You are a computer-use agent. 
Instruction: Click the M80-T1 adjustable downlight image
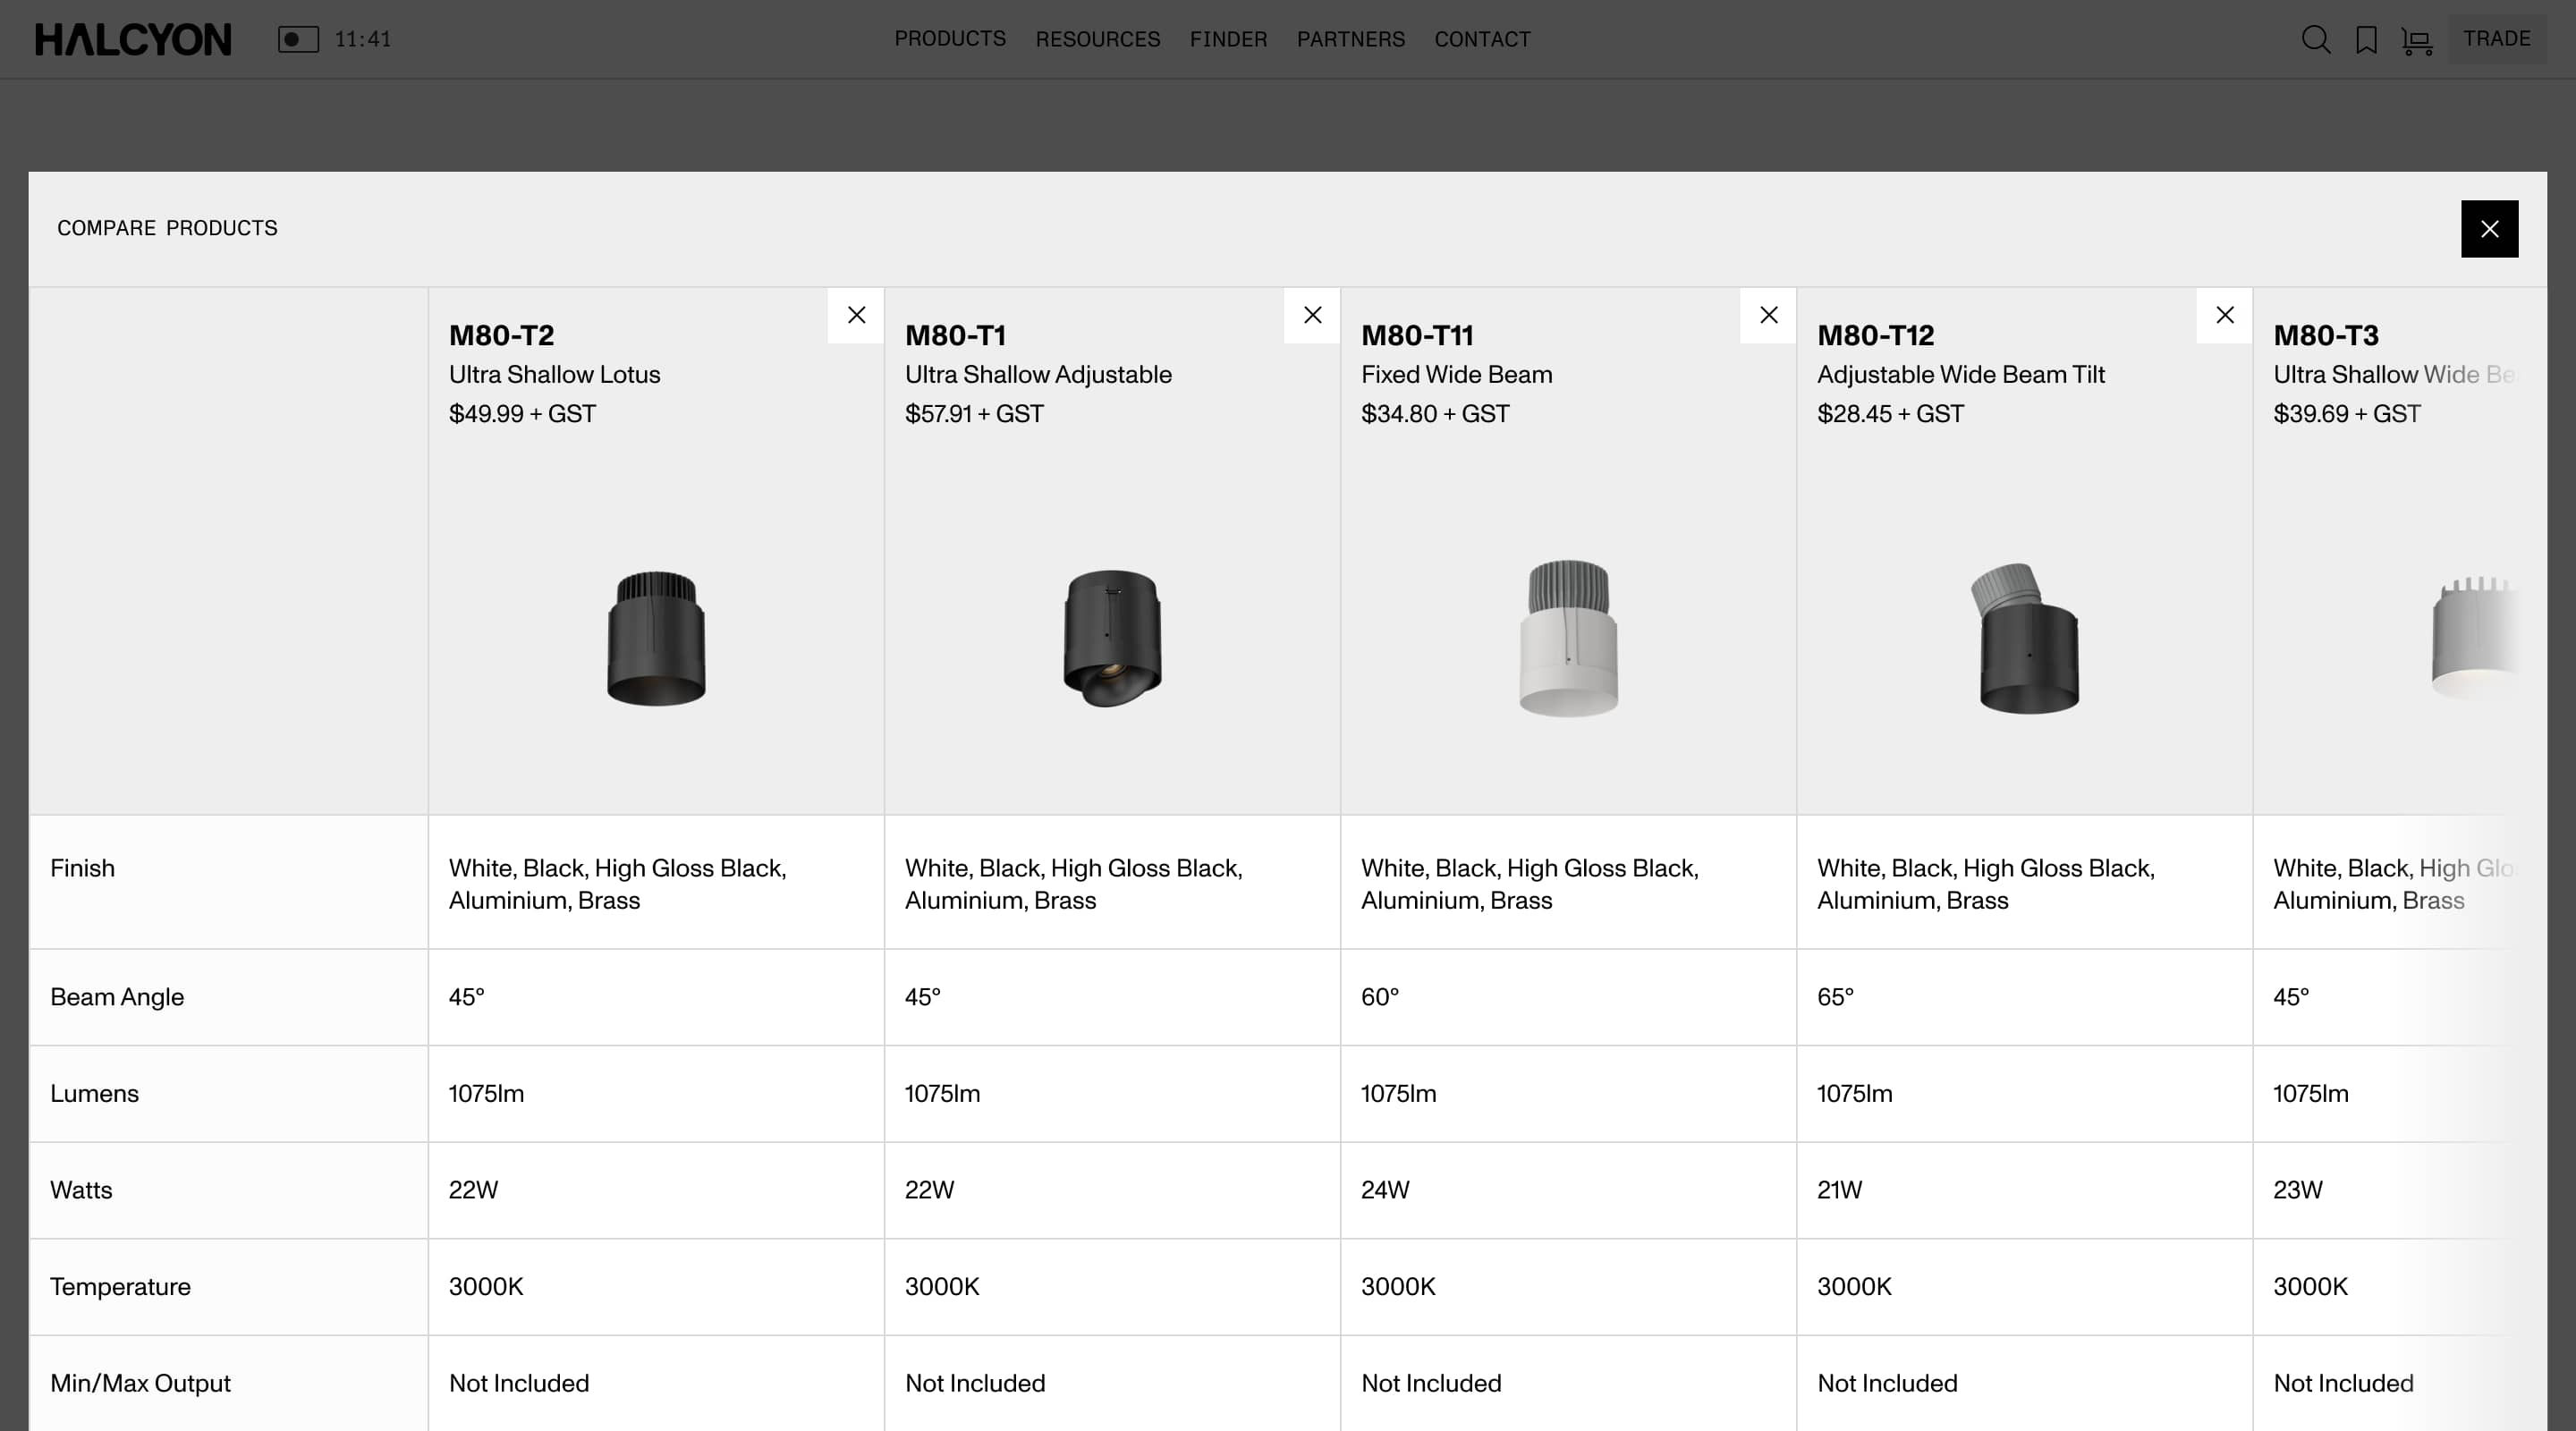1112,638
